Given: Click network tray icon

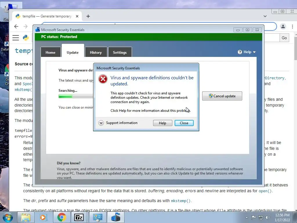Looking at the screenshot, I should tap(261, 217).
